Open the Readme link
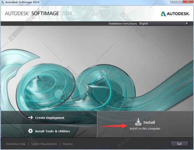 [68, 144]
